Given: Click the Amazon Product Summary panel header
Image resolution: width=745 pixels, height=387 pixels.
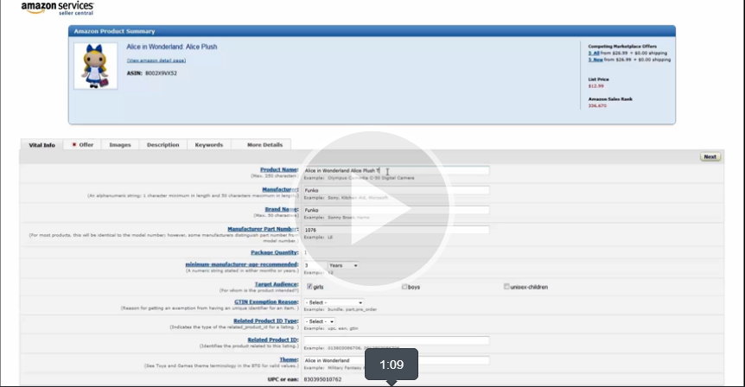Looking at the screenshot, I should [372, 31].
